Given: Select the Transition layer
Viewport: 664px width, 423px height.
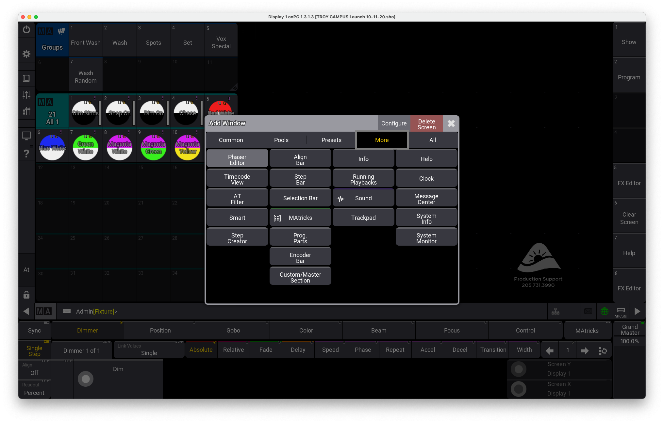Looking at the screenshot, I should click(493, 350).
